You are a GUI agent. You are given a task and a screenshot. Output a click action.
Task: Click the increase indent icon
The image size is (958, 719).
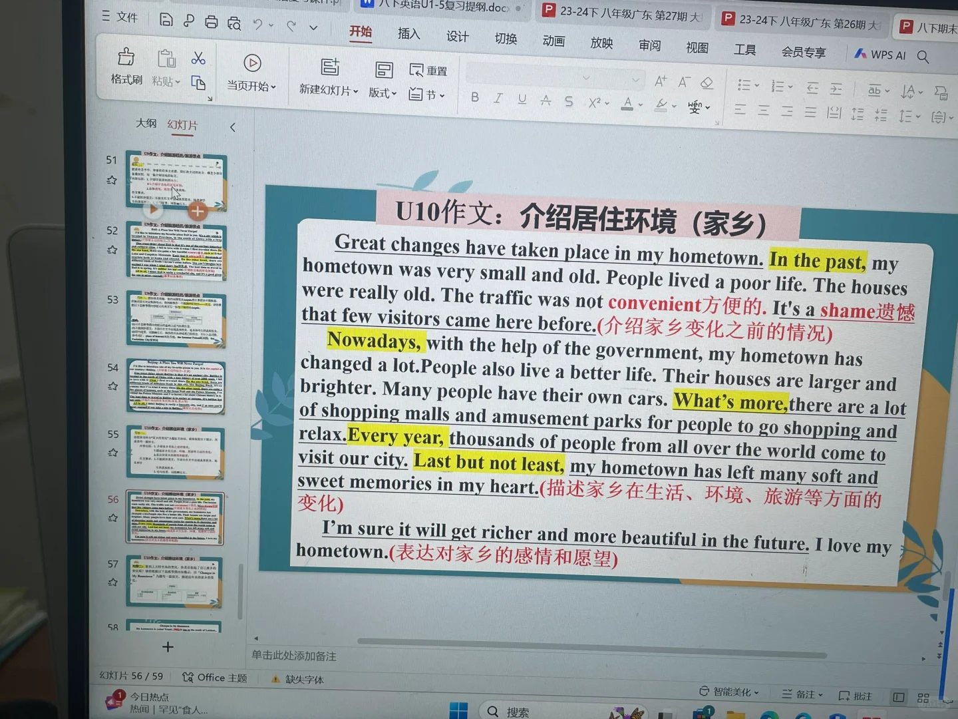[836, 89]
